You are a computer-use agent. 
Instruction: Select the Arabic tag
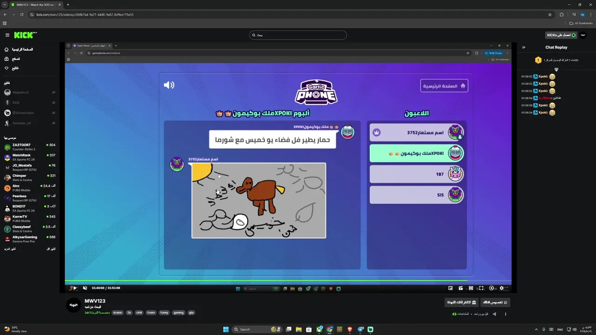[x=117, y=313]
